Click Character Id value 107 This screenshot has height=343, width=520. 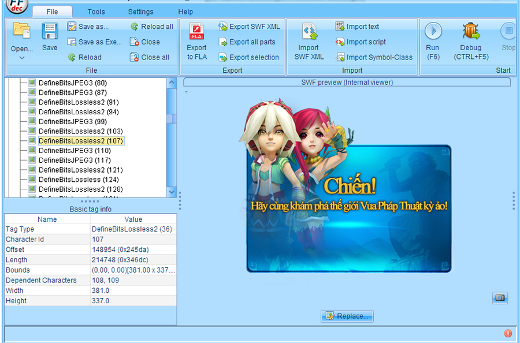click(x=133, y=239)
